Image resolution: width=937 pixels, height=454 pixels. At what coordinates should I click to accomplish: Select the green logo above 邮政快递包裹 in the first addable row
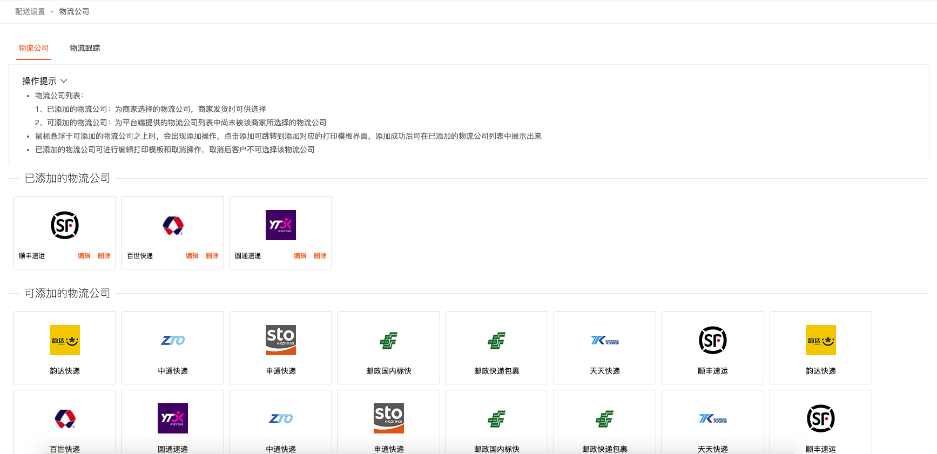[x=497, y=340]
